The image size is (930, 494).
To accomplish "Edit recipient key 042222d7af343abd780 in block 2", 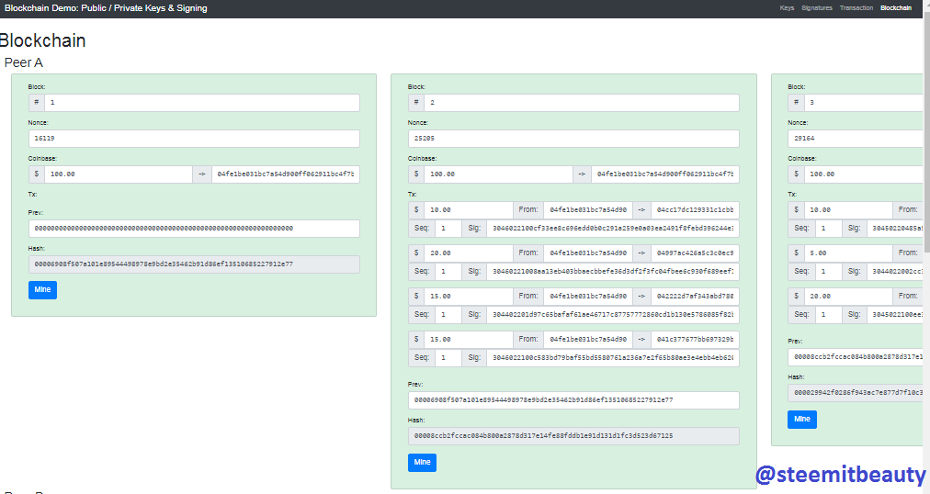I will (x=695, y=297).
